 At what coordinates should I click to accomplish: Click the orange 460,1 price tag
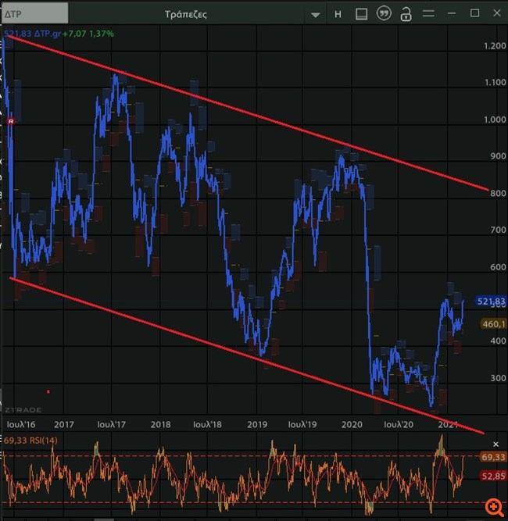pos(494,323)
